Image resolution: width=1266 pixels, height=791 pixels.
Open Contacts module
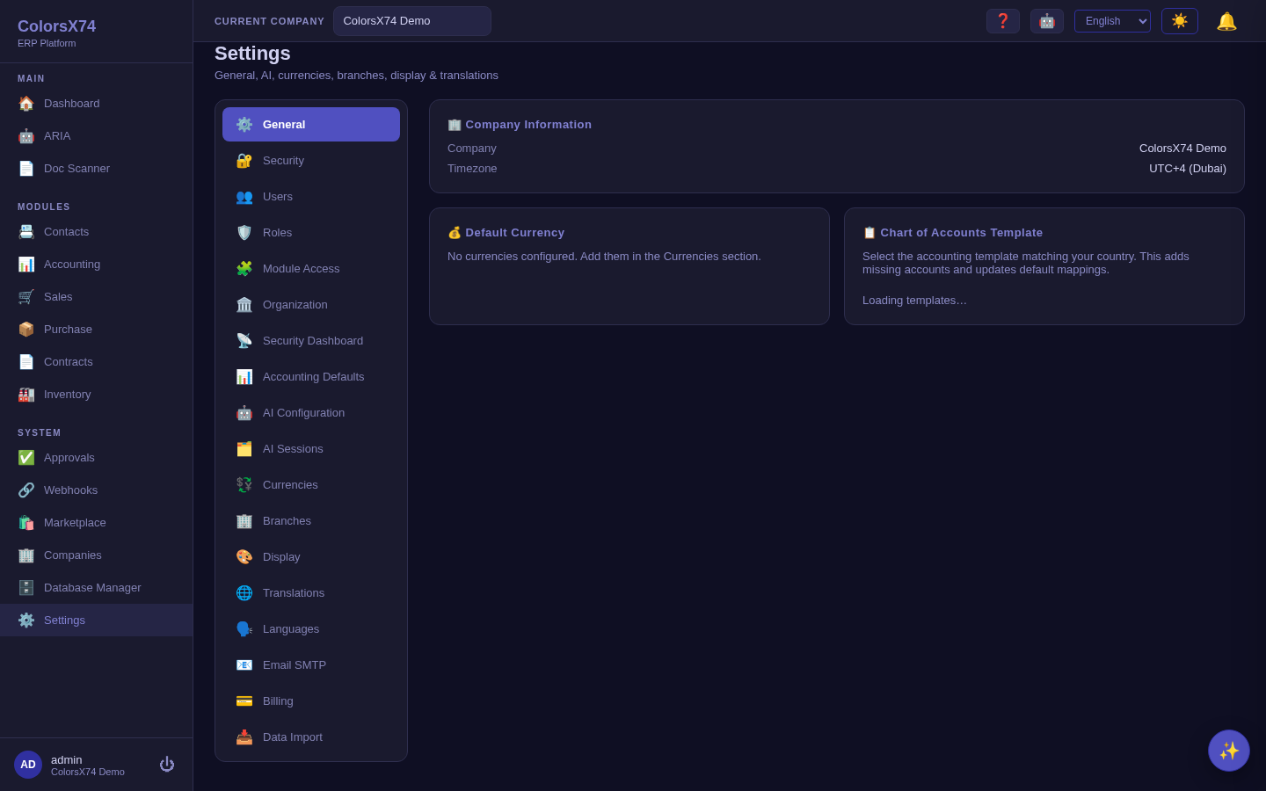coord(97,232)
